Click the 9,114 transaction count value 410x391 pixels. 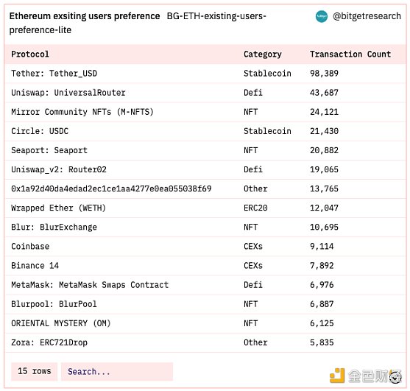point(322,247)
